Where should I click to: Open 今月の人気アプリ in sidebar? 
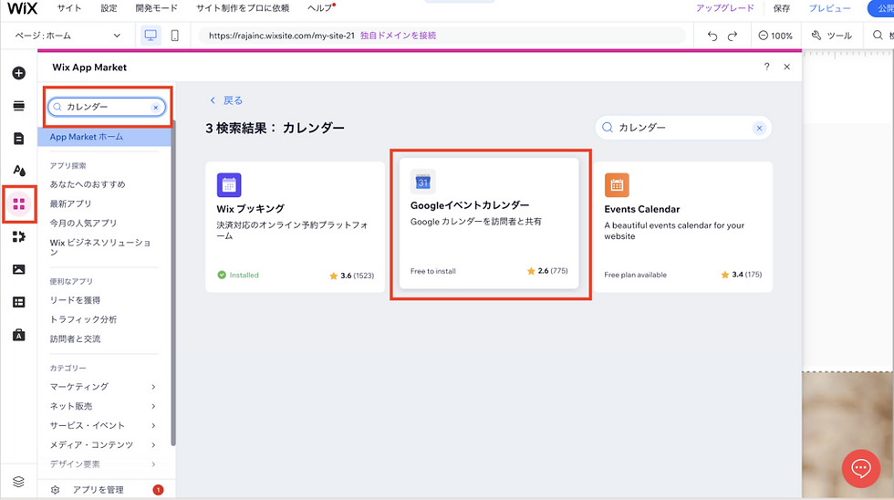(x=83, y=223)
